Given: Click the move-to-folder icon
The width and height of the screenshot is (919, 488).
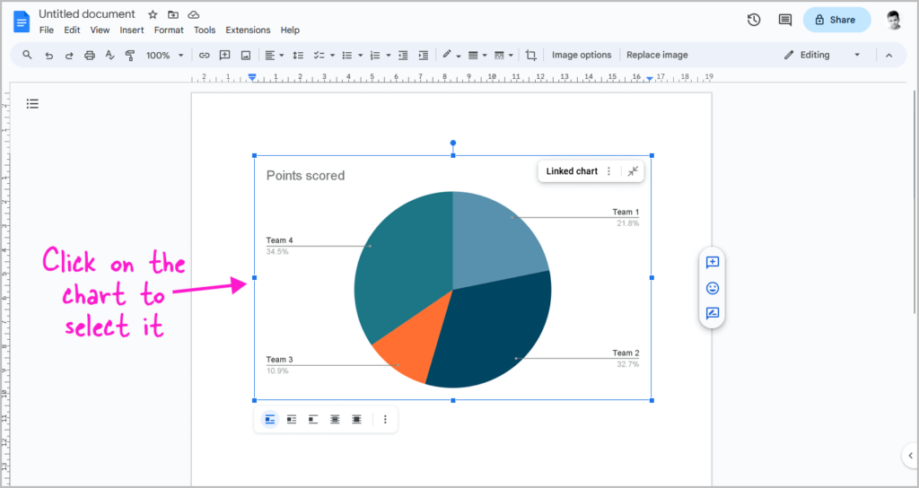Looking at the screenshot, I should [173, 14].
